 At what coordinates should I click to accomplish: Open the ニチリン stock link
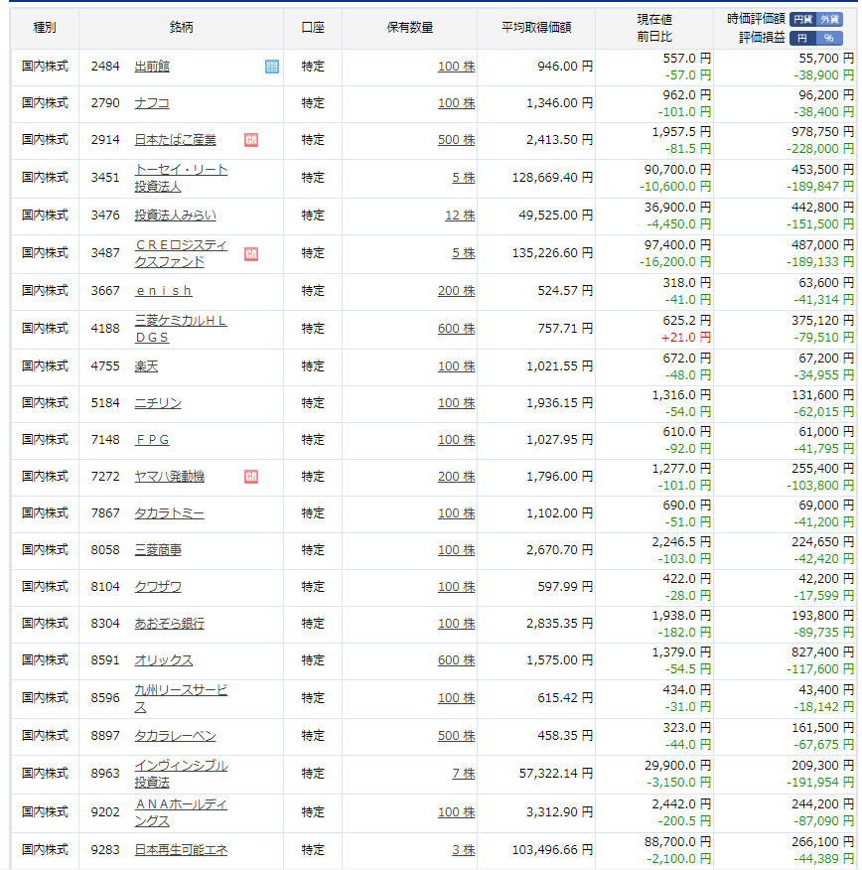click(158, 403)
